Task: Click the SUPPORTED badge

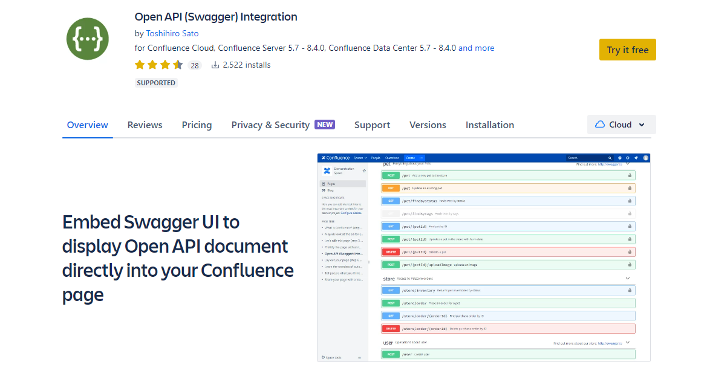Action: 156,83
